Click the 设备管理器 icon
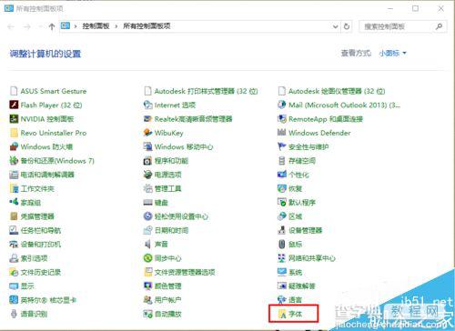Screen dimensions: 455x331 pyautogui.click(x=282, y=230)
